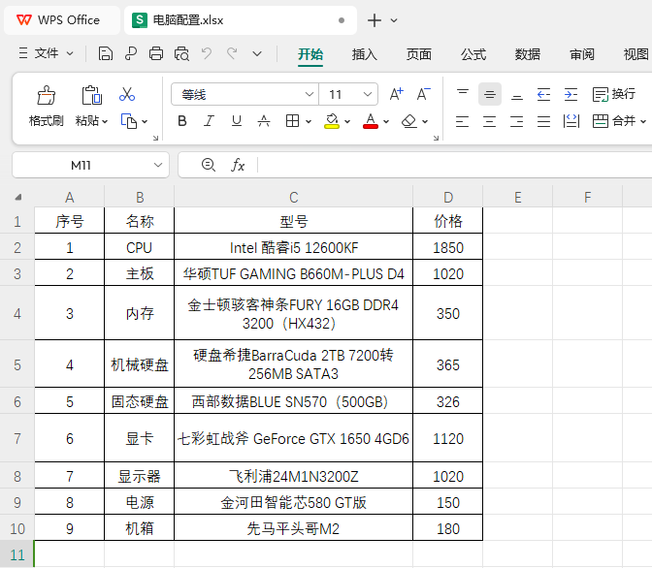Click the Align Right icon

516,121
